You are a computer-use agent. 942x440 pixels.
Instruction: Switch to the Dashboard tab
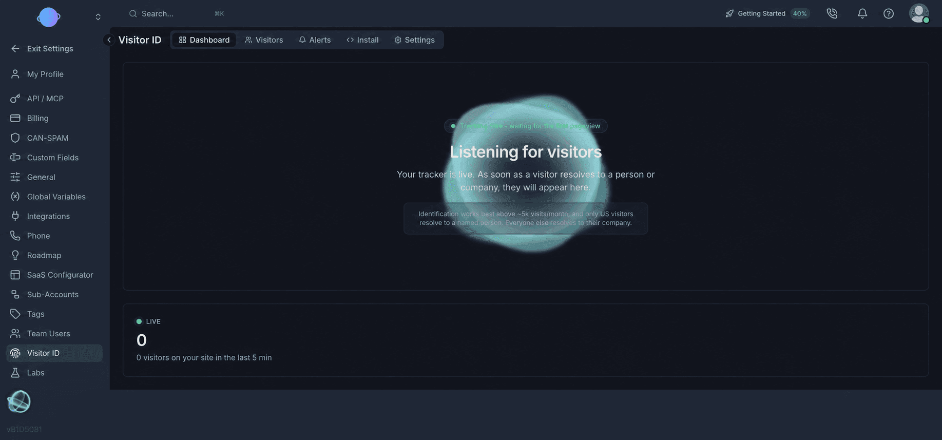(204, 40)
